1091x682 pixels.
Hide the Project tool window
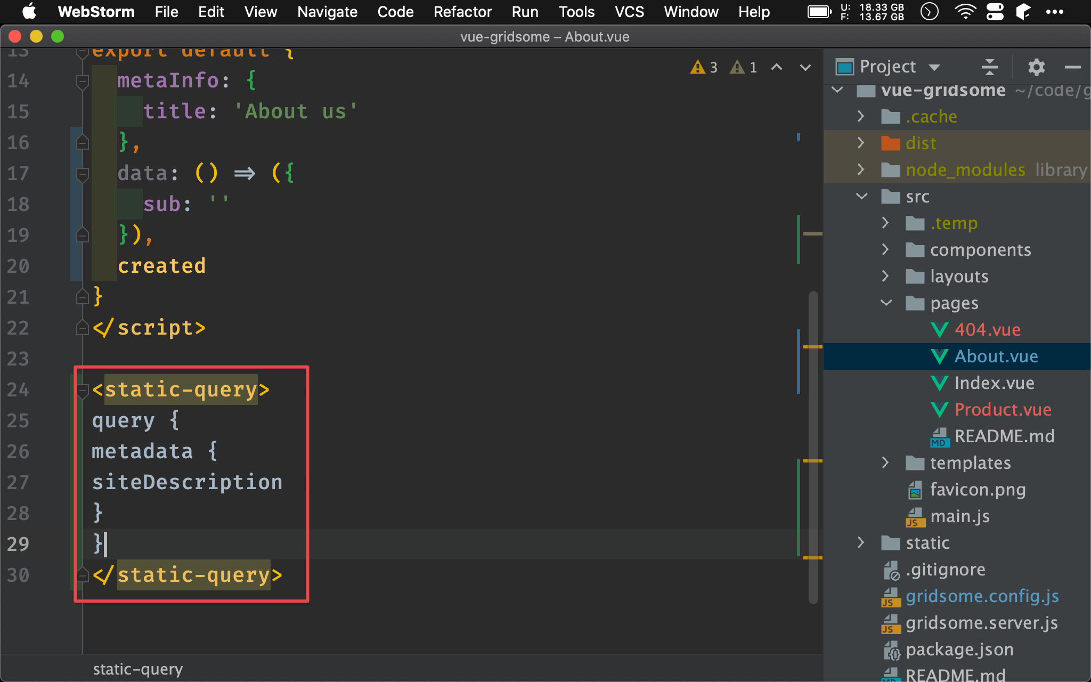click(x=1072, y=67)
